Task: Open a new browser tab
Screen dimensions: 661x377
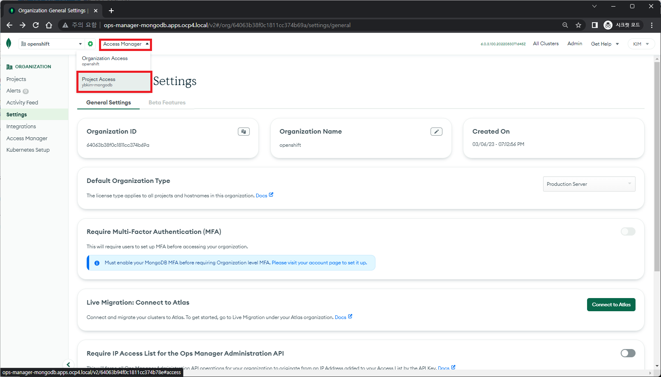Action: coord(111,11)
